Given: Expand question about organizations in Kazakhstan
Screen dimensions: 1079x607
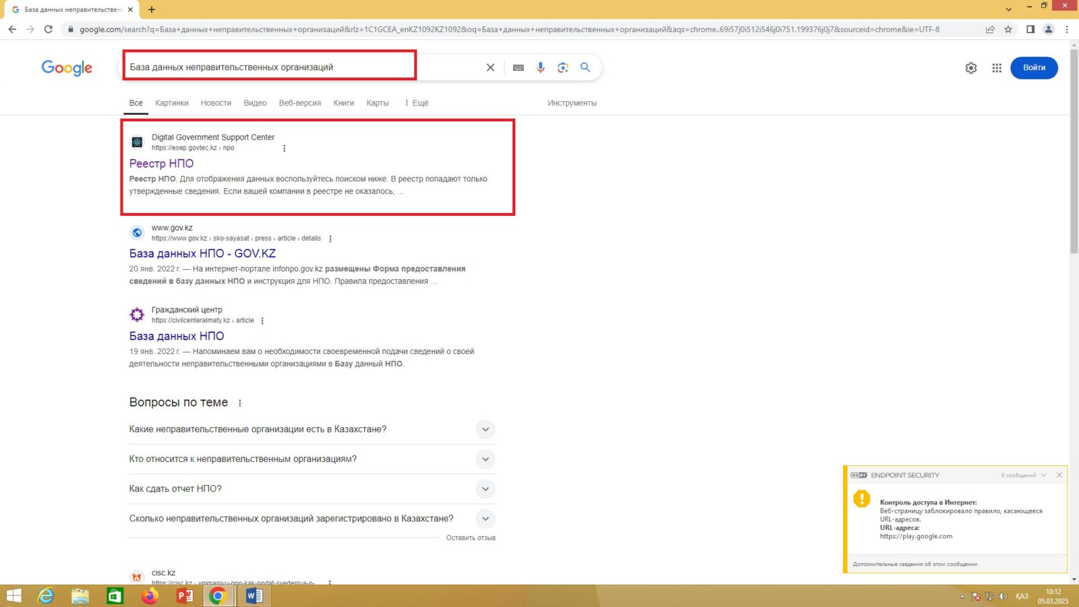Looking at the screenshot, I should (485, 430).
